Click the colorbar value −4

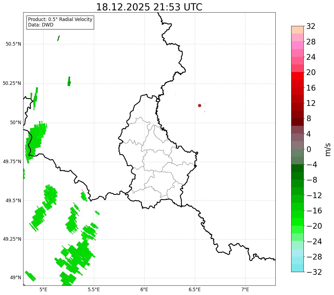coord(312,165)
